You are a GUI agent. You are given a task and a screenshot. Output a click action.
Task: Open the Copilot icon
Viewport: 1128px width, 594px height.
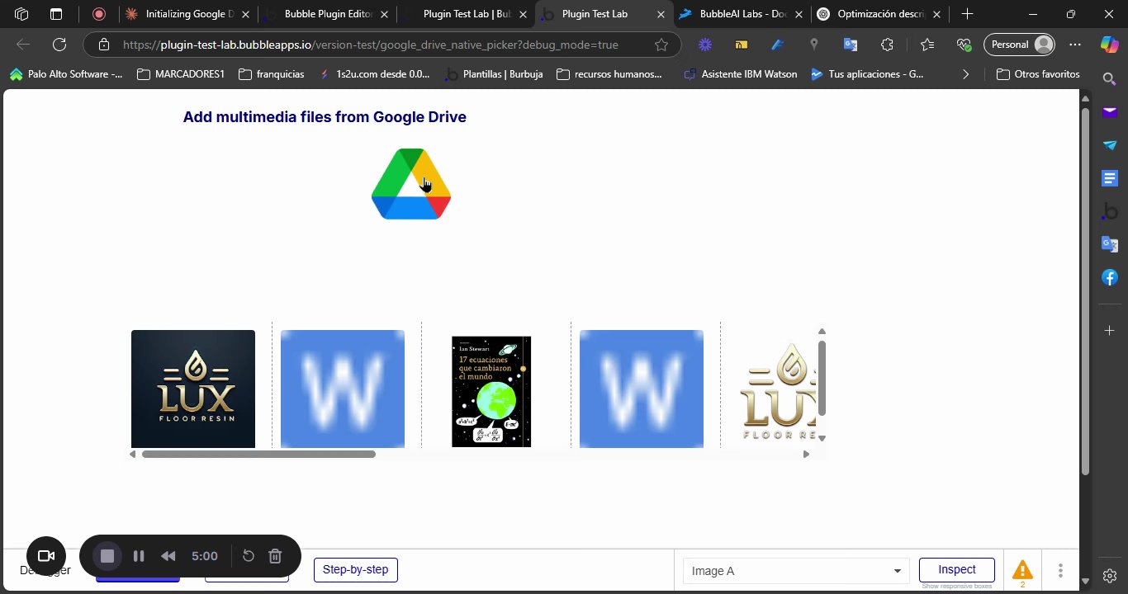pos(1110,45)
